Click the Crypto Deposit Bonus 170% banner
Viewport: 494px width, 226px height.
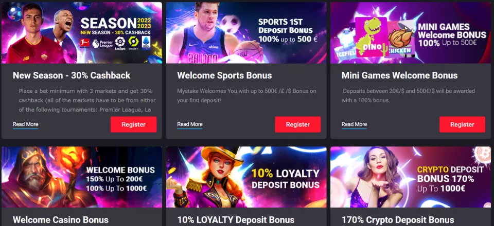pos(411,177)
